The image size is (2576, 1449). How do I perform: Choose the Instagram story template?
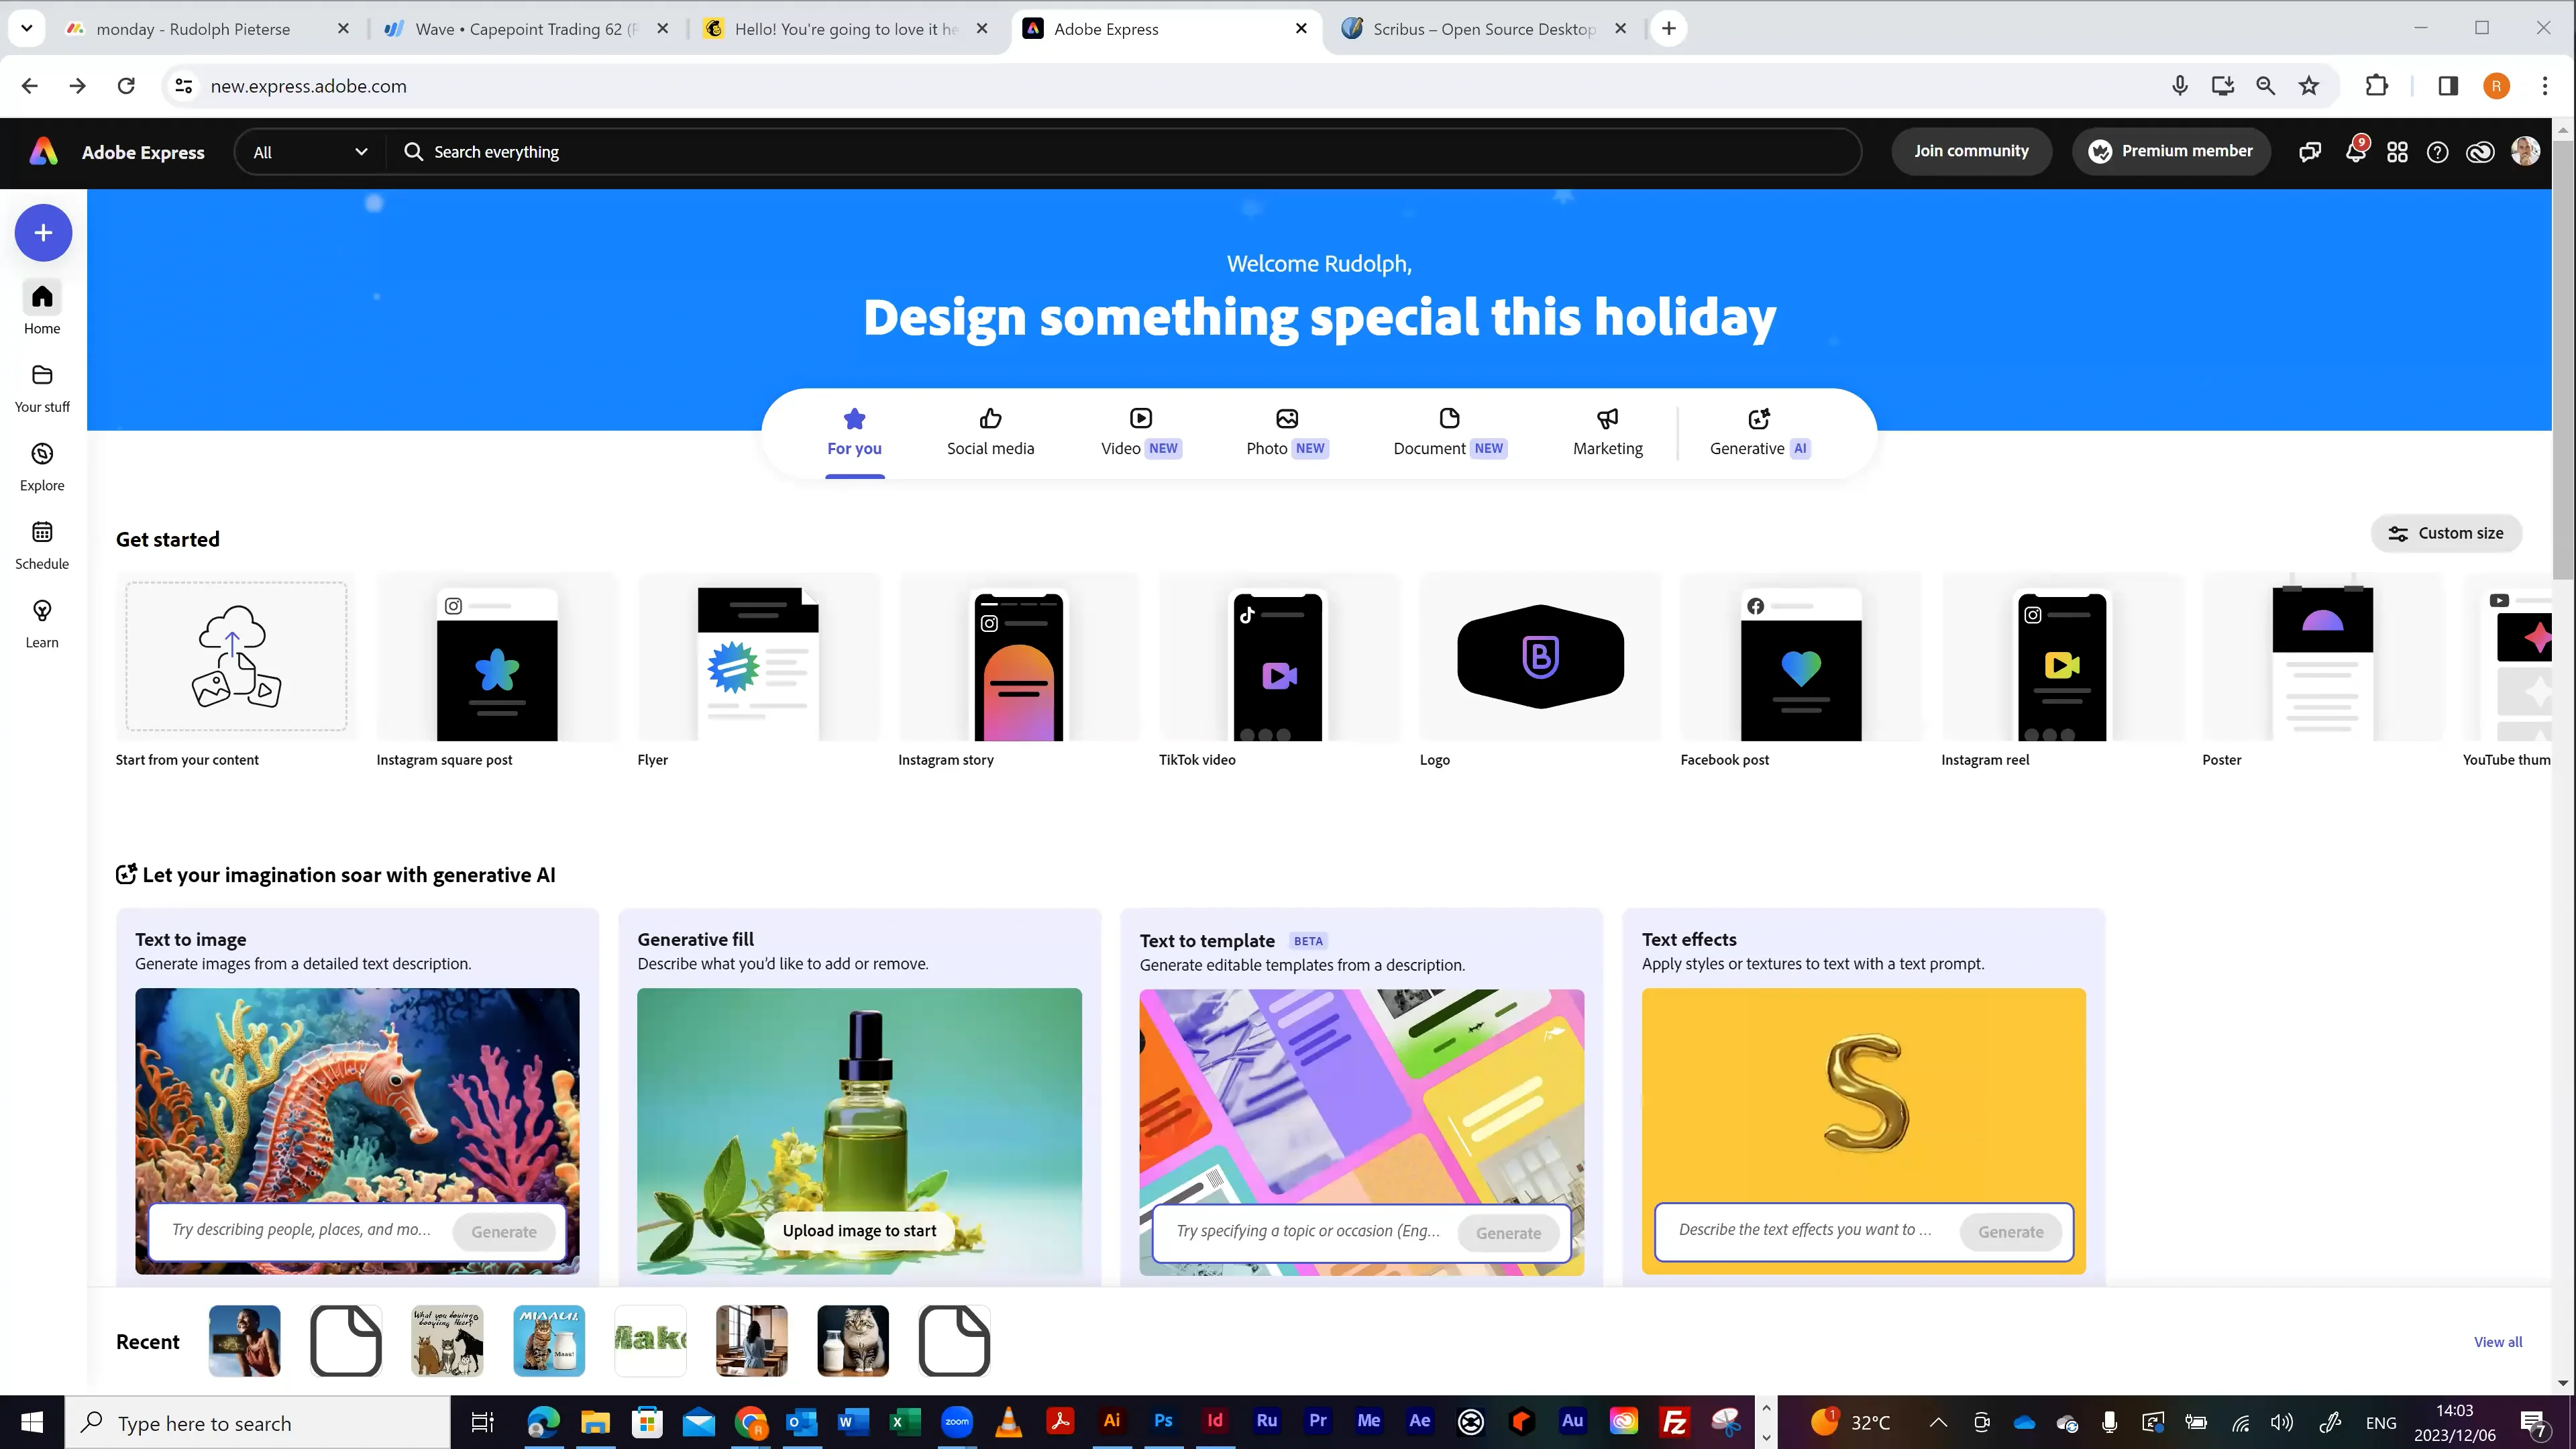tap(1018, 671)
